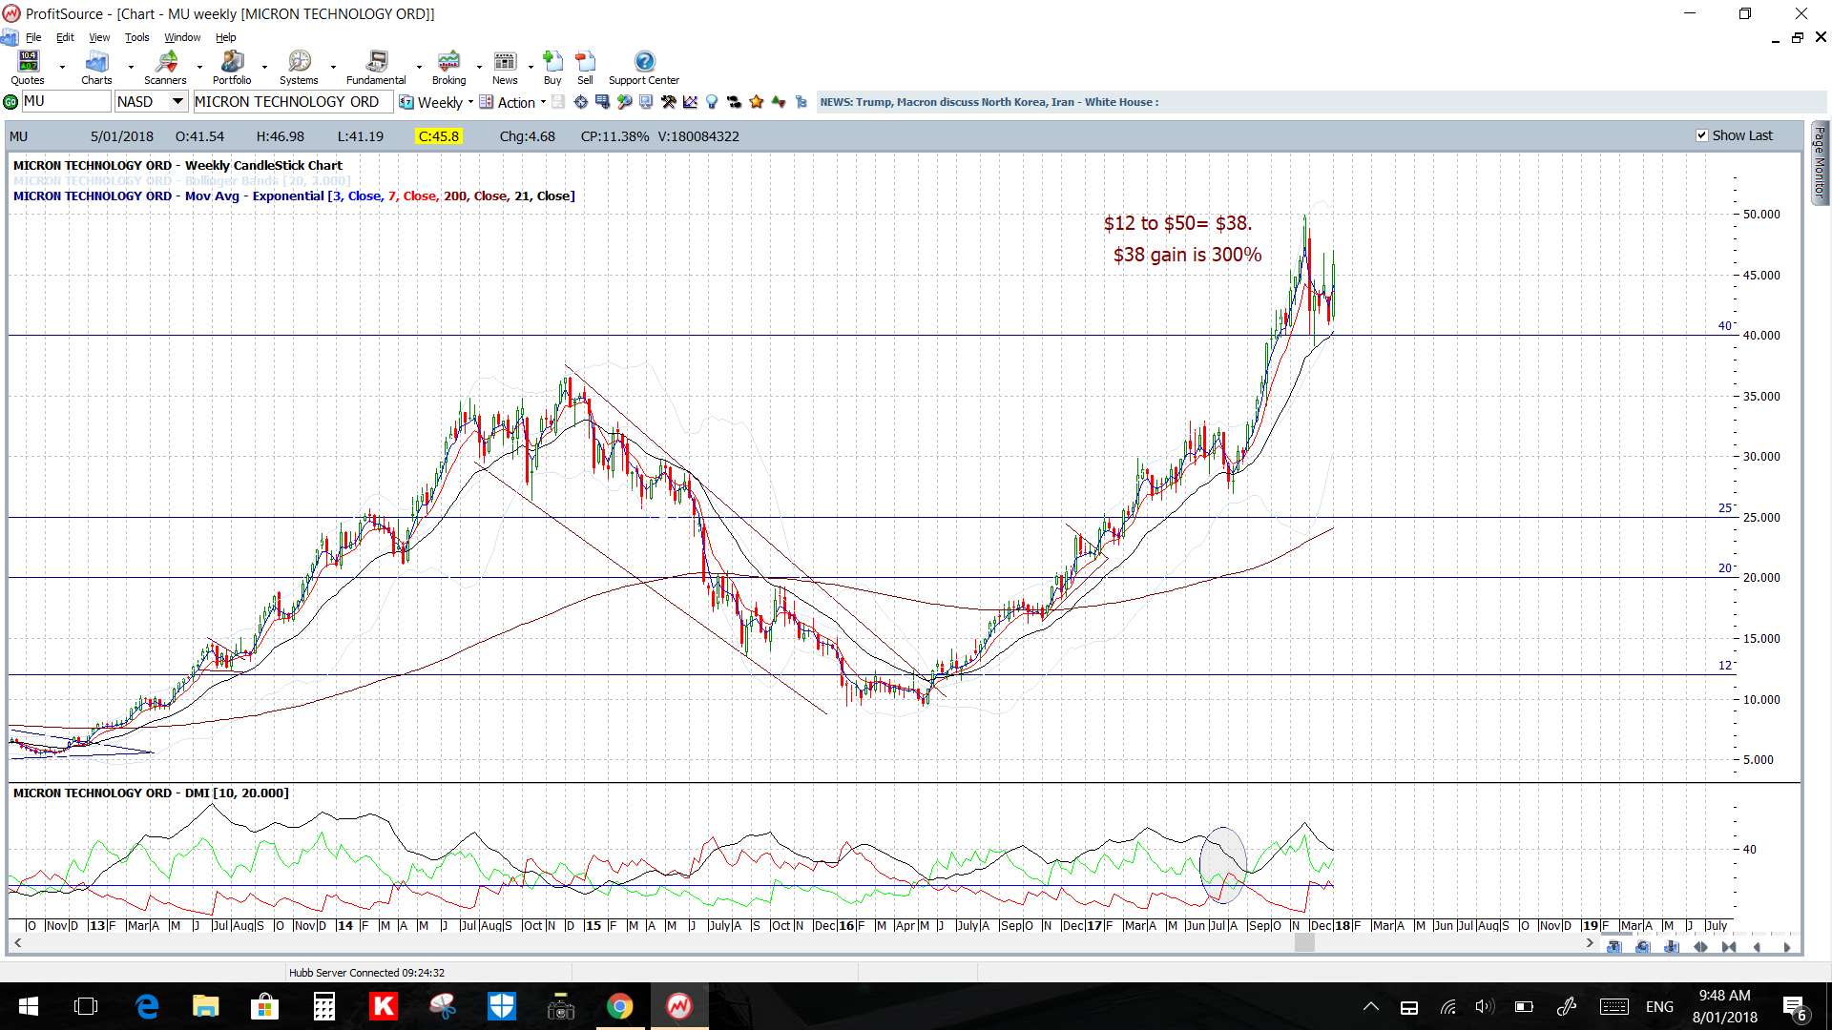Click the MICRON TECHNOLOGY ORD name field
The height and width of the screenshot is (1030, 1832).
click(x=293, y=102)
